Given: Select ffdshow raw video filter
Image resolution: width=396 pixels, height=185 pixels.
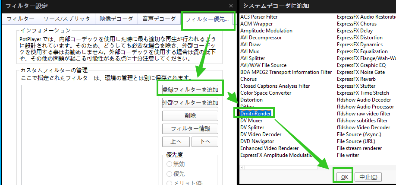Looking at the screenshot, I should pyautogui.click(x=364, y=114).
